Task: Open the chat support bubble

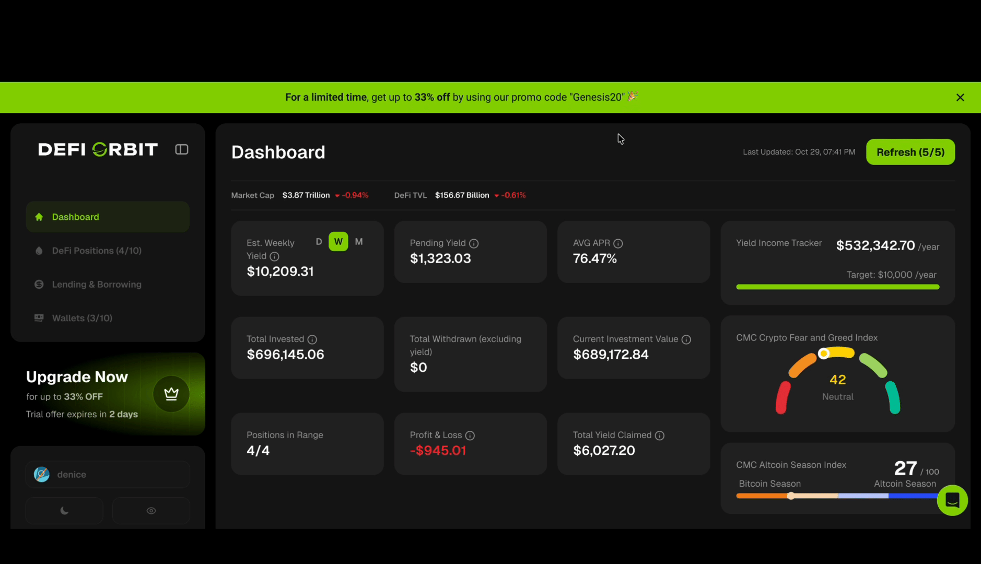Action: [x=952, y=500]
